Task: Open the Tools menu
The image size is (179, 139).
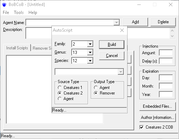Action: (x=19, y=13)
